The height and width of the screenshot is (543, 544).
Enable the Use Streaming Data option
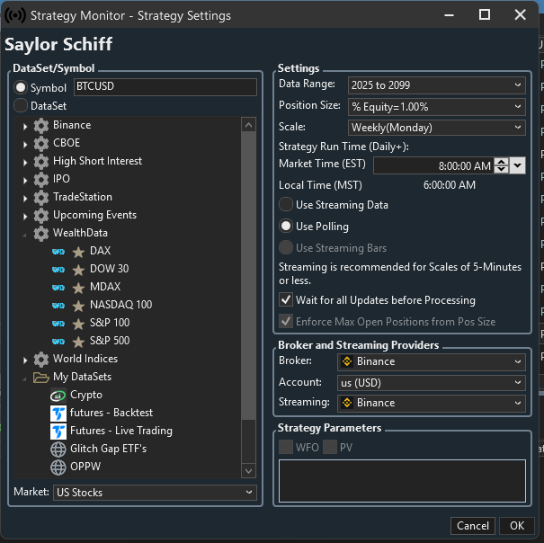tap(286, 205)
